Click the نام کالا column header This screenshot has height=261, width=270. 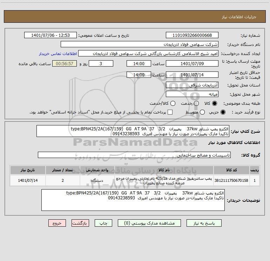click(164, 170)
